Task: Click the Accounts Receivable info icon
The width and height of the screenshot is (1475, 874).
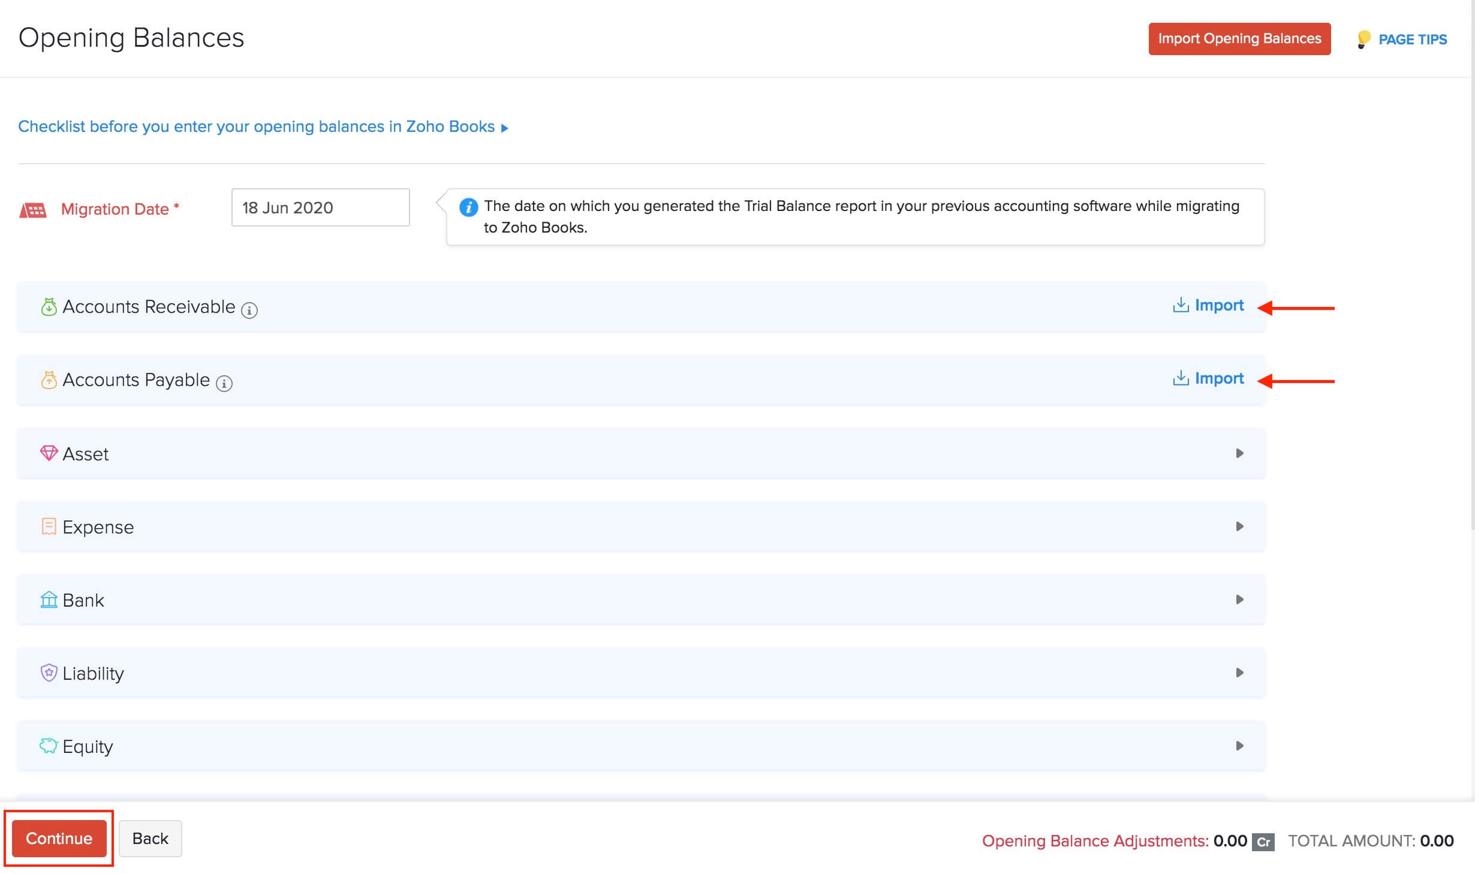Action: (x=249, y=310)
